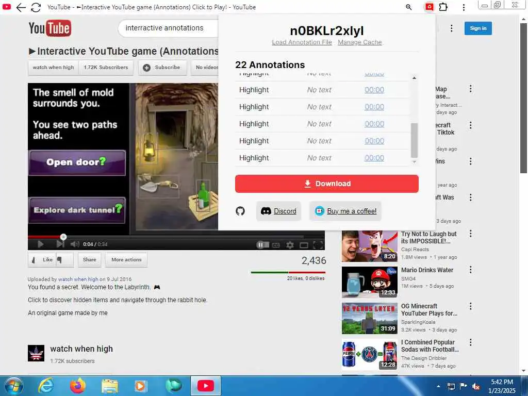Reload the page with the refresh icon
This screenshot has height=396, width=528.
[36, 7]
